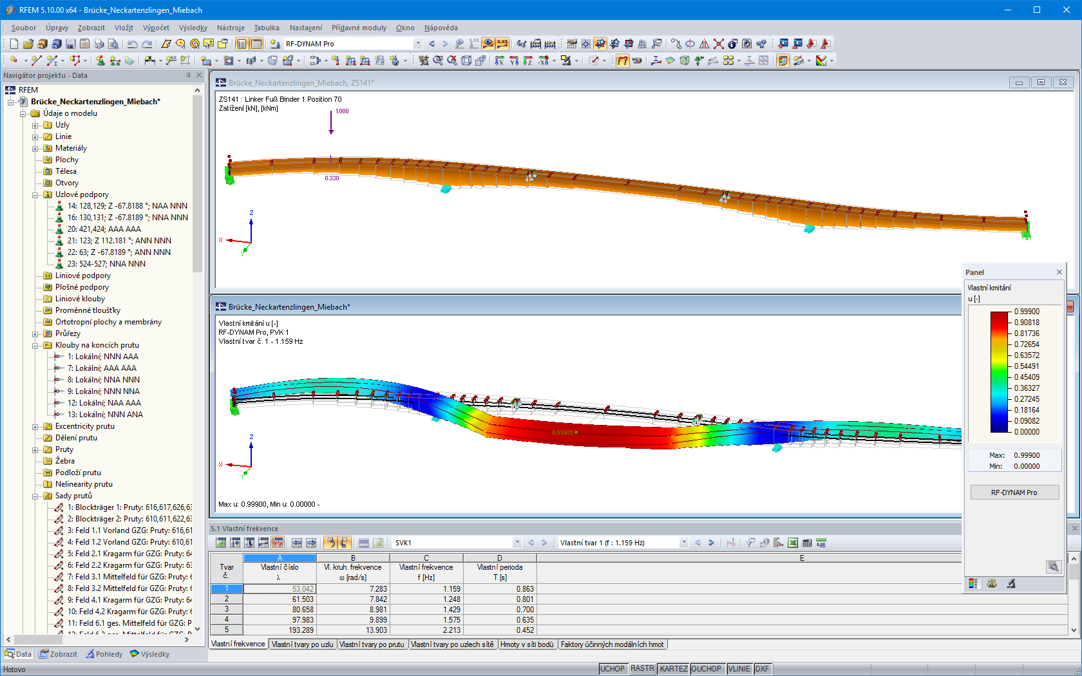
Task: Open the Přídavné moduly menu
Action: click(x=359, y=28)
